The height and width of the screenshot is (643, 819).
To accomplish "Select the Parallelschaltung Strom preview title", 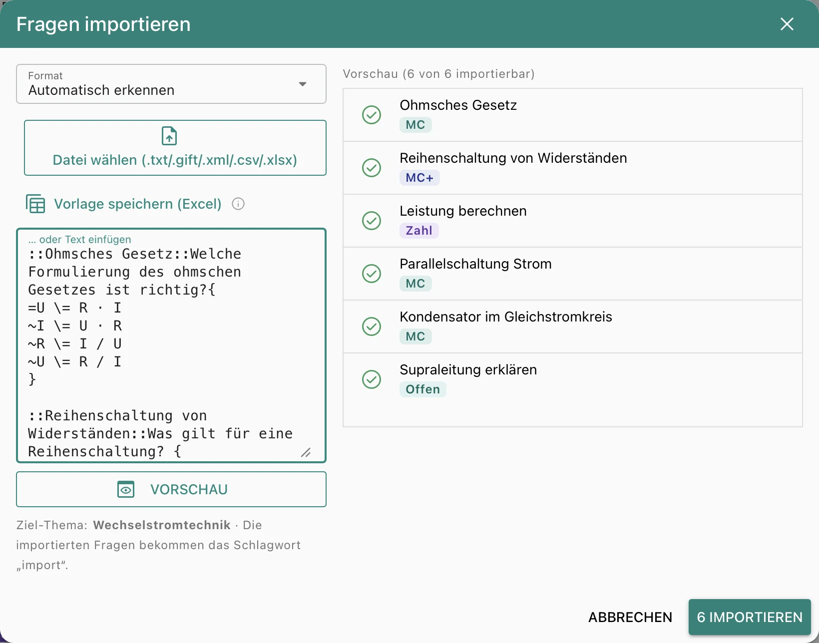I will 475,264.
